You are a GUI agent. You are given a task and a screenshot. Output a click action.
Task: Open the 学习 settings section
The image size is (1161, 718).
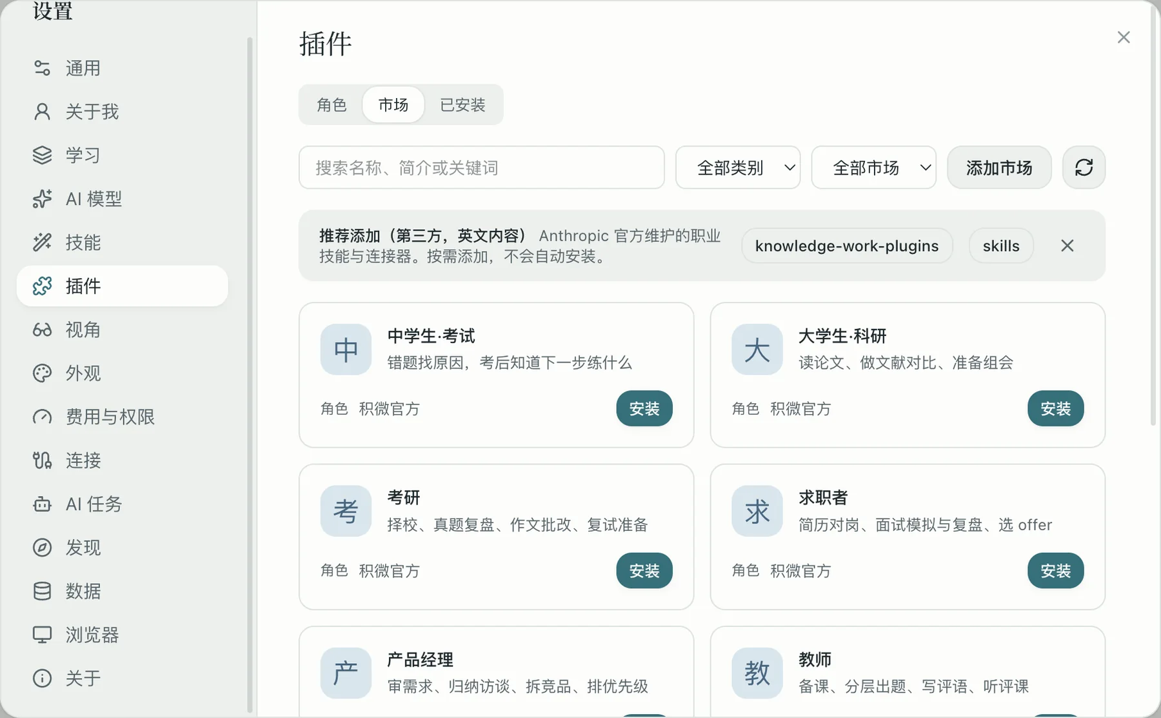(x=123, y=155)
